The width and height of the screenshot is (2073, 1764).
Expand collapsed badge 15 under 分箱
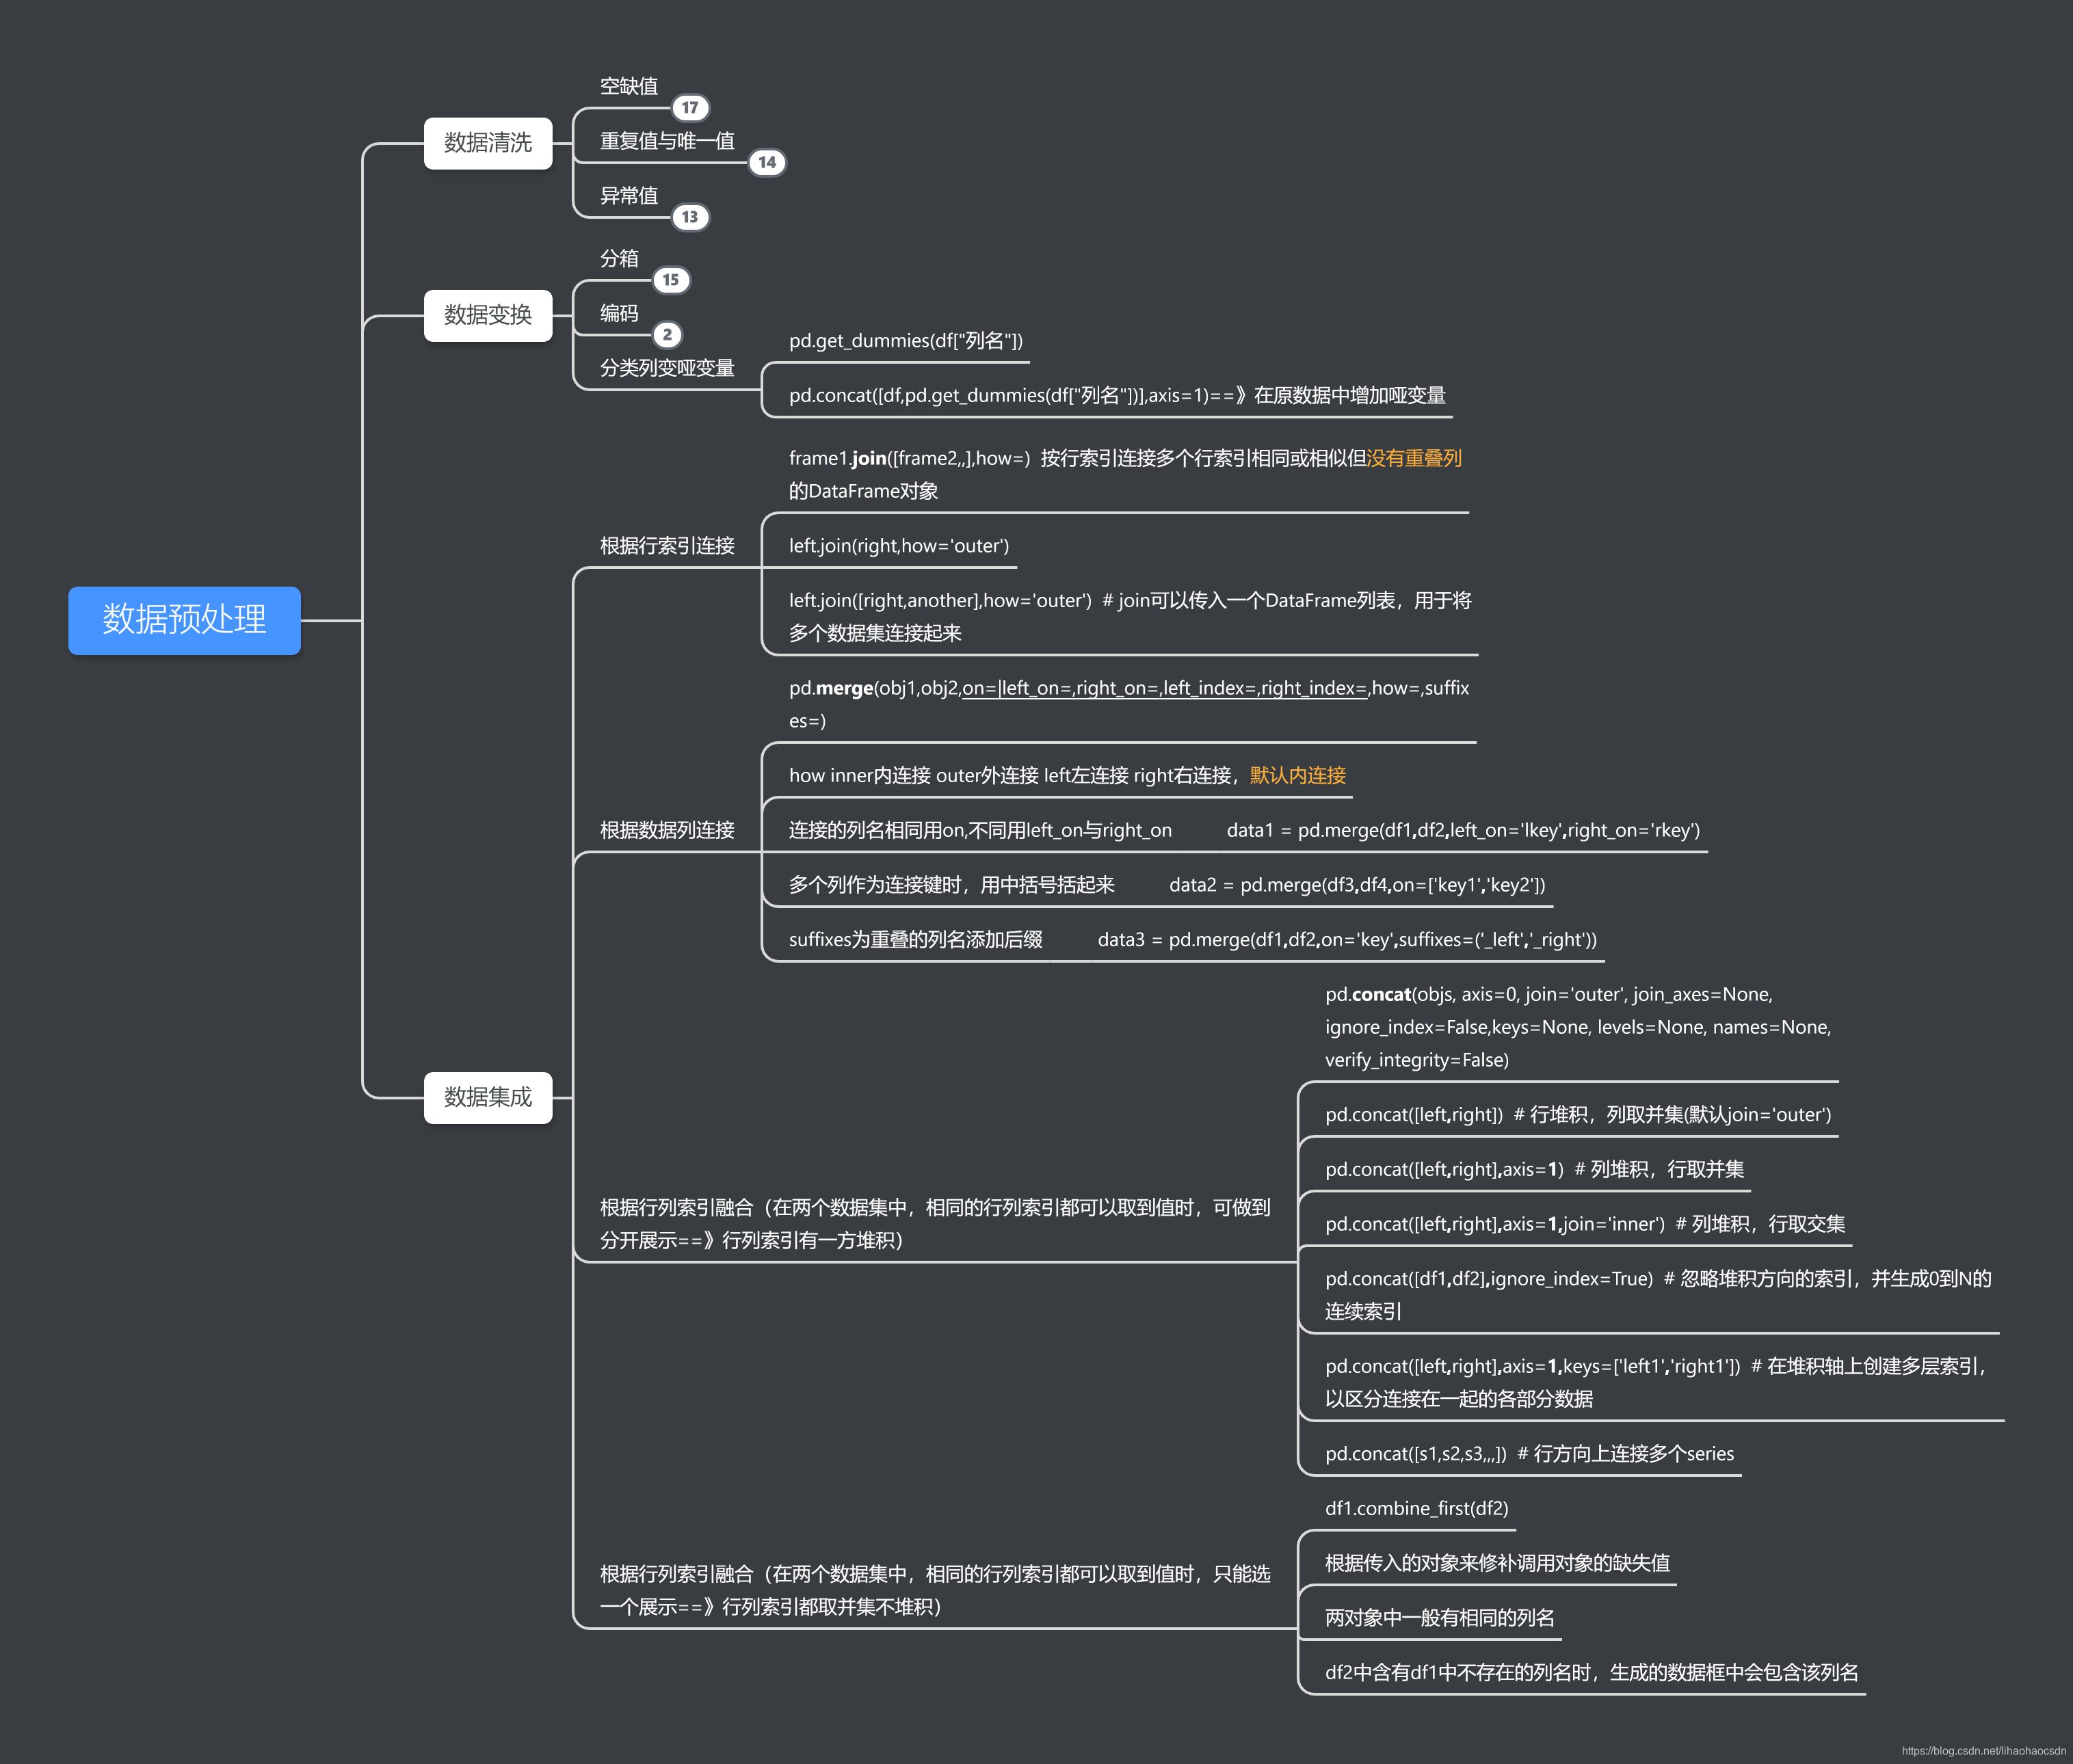click(670, 280)
